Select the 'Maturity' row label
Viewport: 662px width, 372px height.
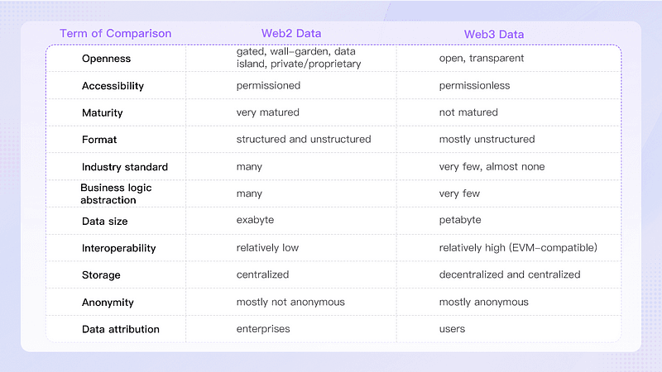coord(102,113)
